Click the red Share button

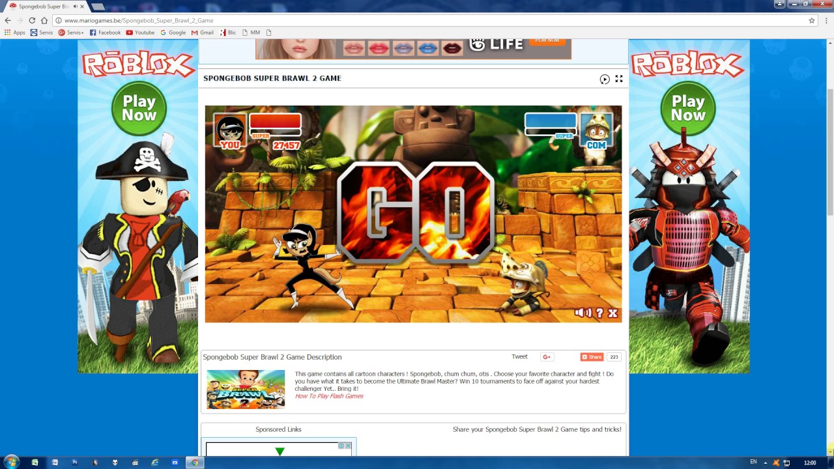(592, 357)
